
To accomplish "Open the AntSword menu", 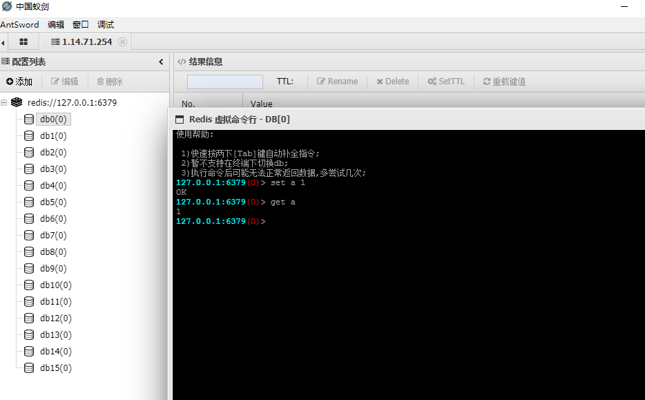I will pos(19,25).
